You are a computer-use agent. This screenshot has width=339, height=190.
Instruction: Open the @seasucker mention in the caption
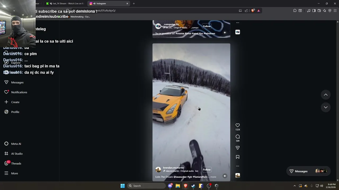(180, 177)
